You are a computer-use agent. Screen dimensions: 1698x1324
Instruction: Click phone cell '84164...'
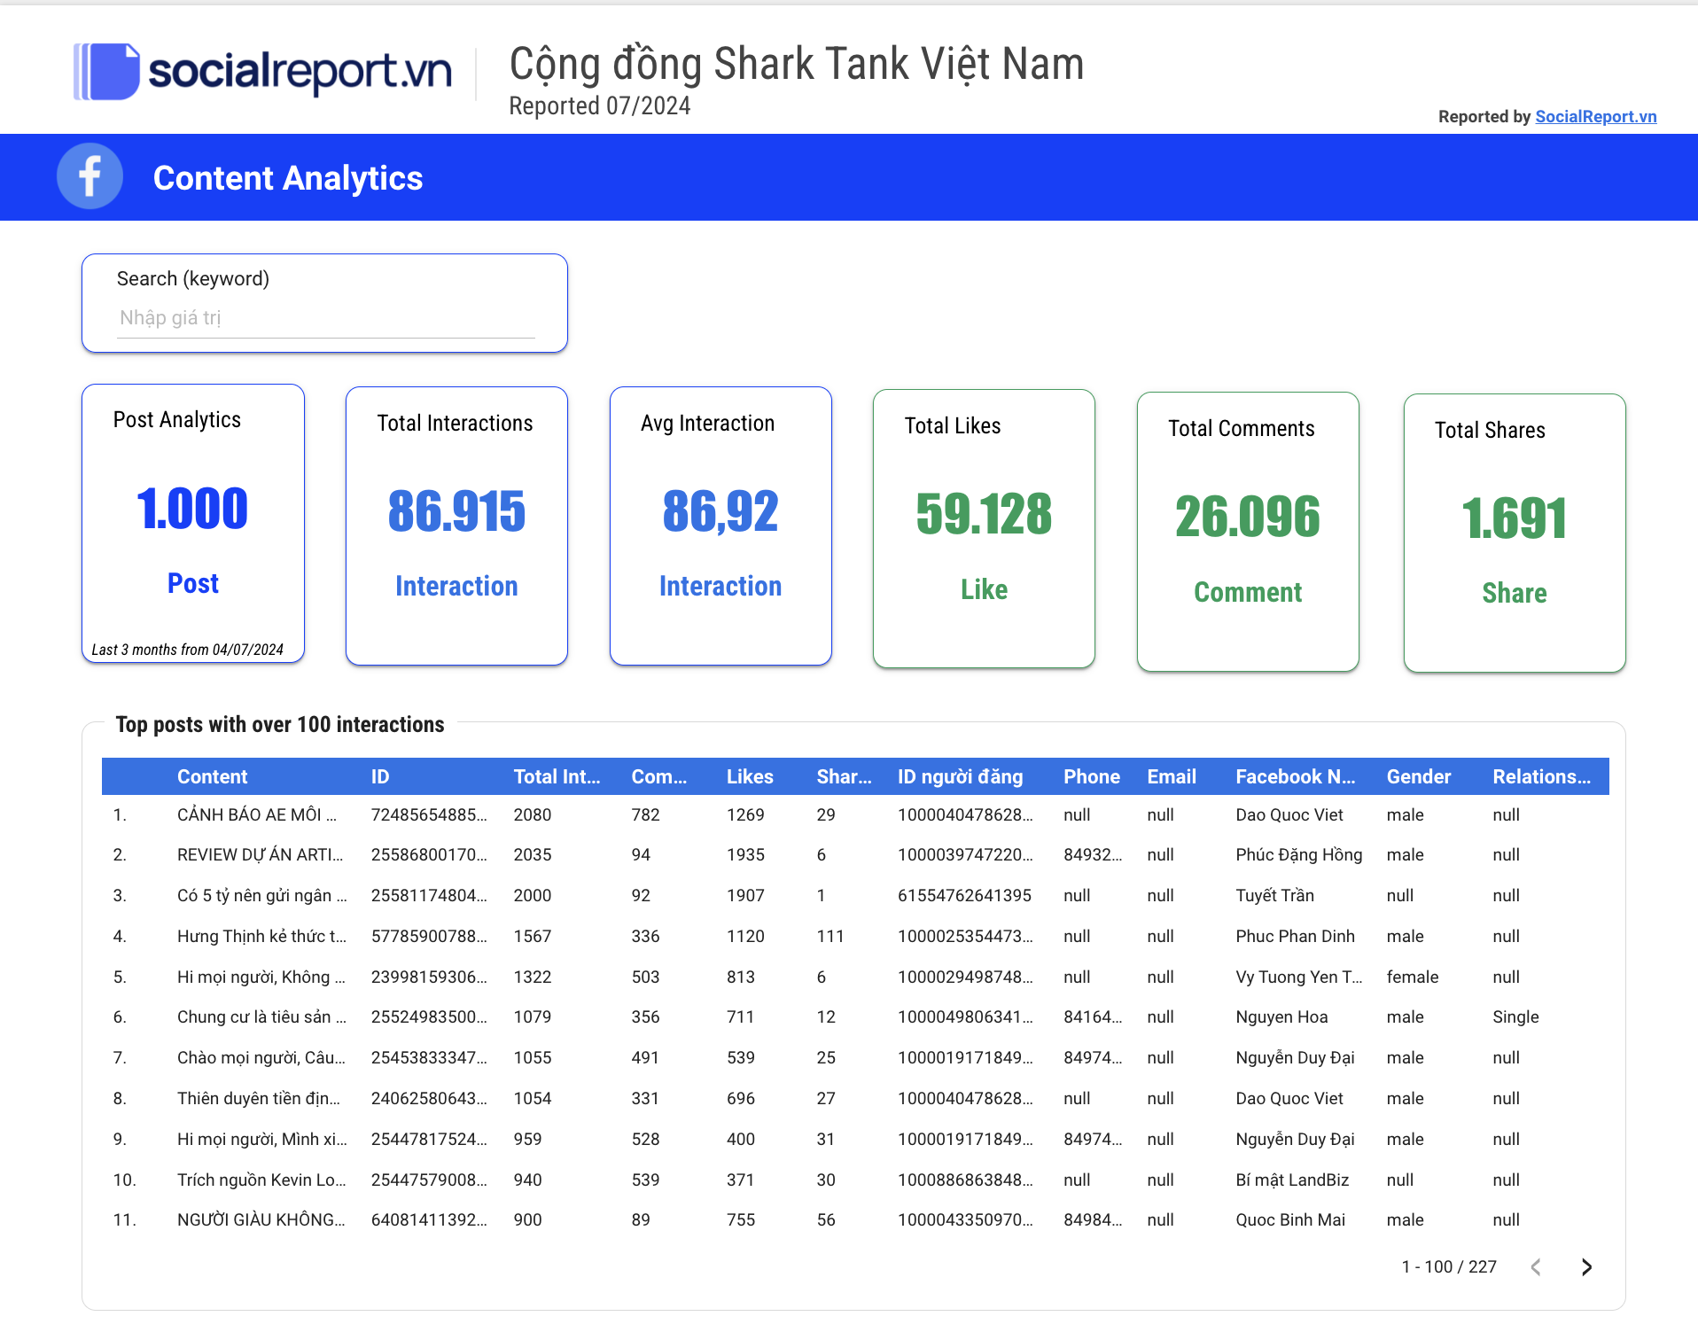click(1093, 1016)
